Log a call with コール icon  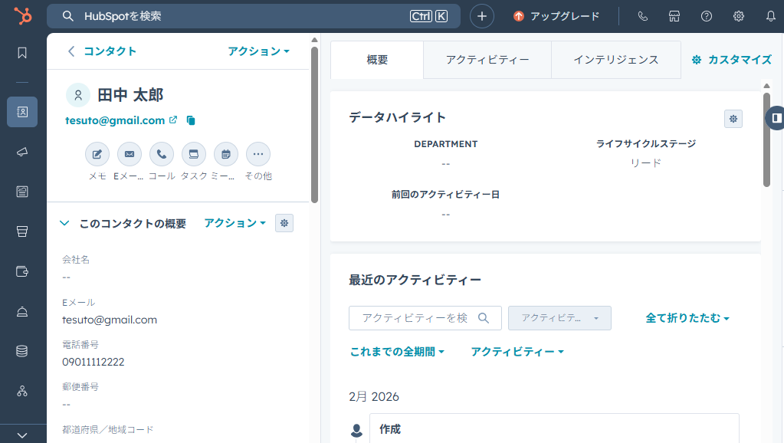tap(161, 154)
